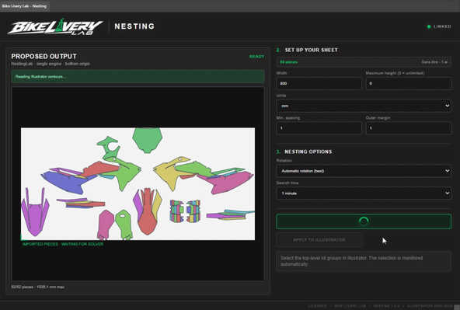
Task: Click the 'PROPOSED OUTPUT' heading
Action: pos(44,56)
